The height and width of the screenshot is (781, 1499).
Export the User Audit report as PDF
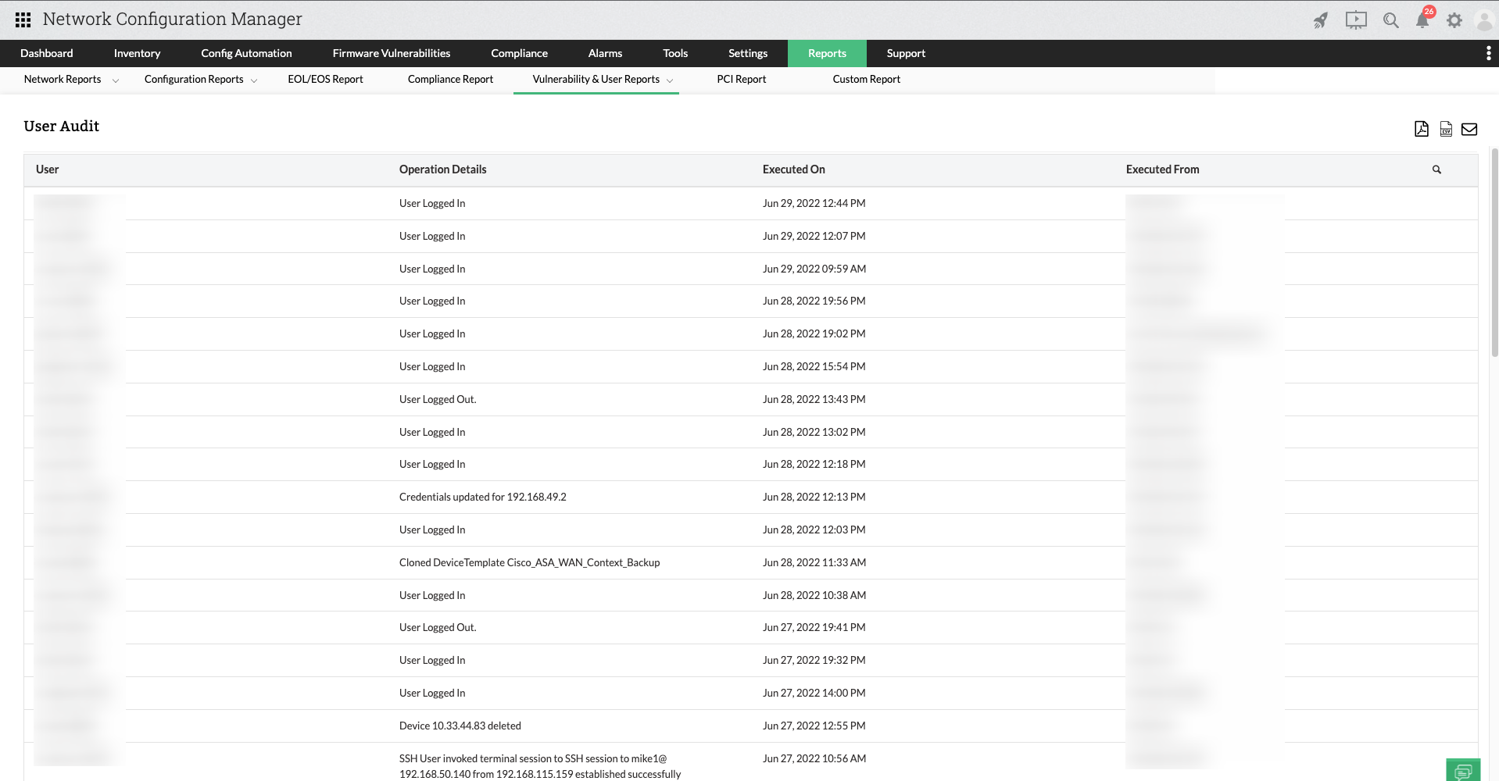click(x=1421, y=129)
